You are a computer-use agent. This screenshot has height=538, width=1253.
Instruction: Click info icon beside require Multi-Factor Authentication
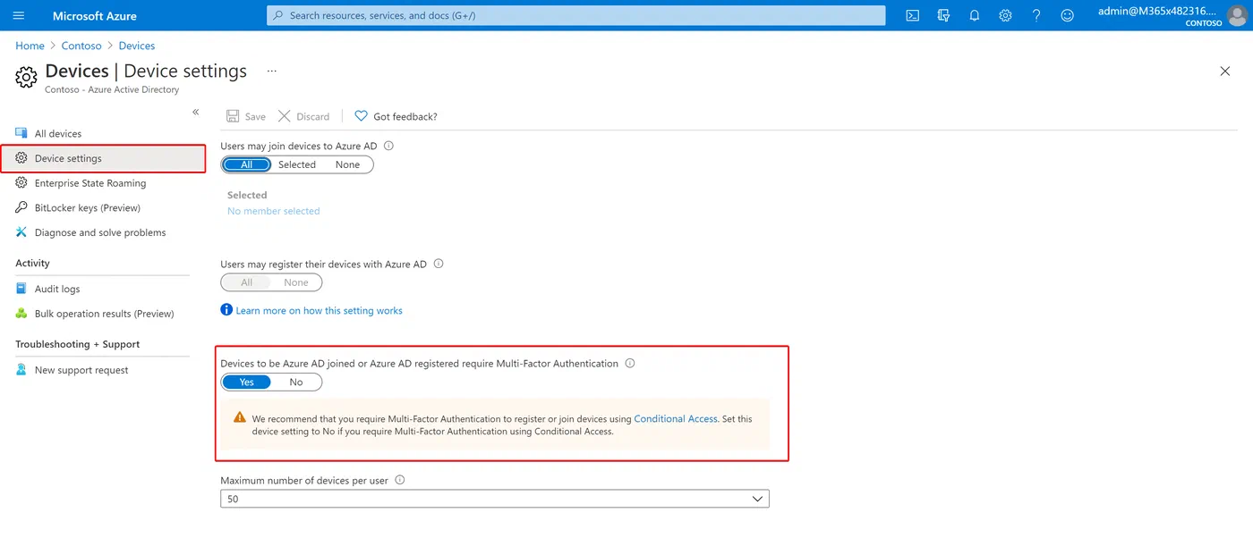click(630, 364)
